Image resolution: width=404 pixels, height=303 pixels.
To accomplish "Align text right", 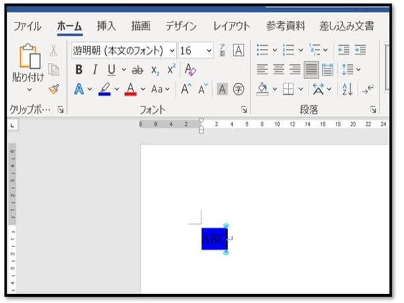I will 295,70.
